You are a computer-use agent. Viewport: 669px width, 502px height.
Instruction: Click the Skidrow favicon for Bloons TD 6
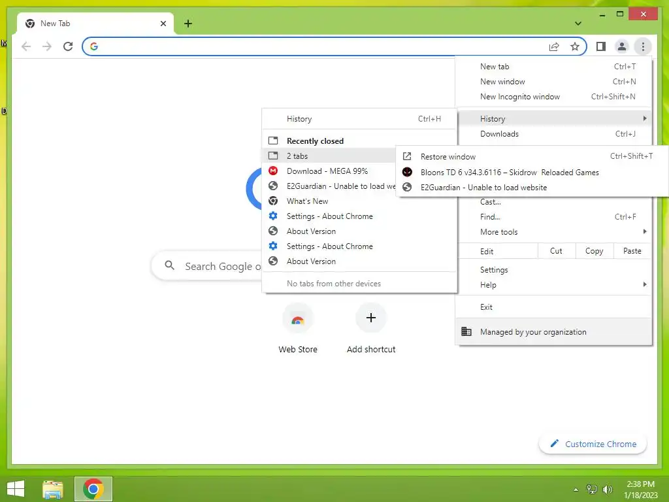point(407,172)
